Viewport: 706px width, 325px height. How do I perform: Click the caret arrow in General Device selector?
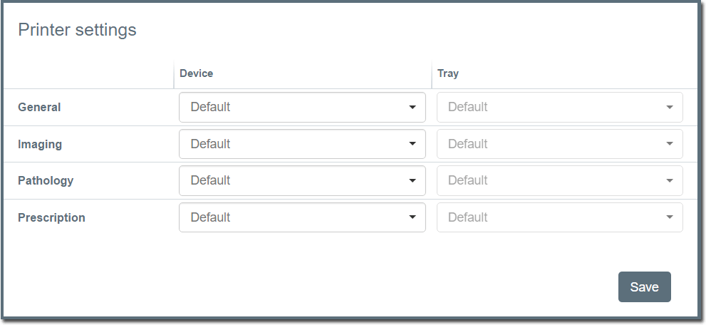[x=412, y=108]
